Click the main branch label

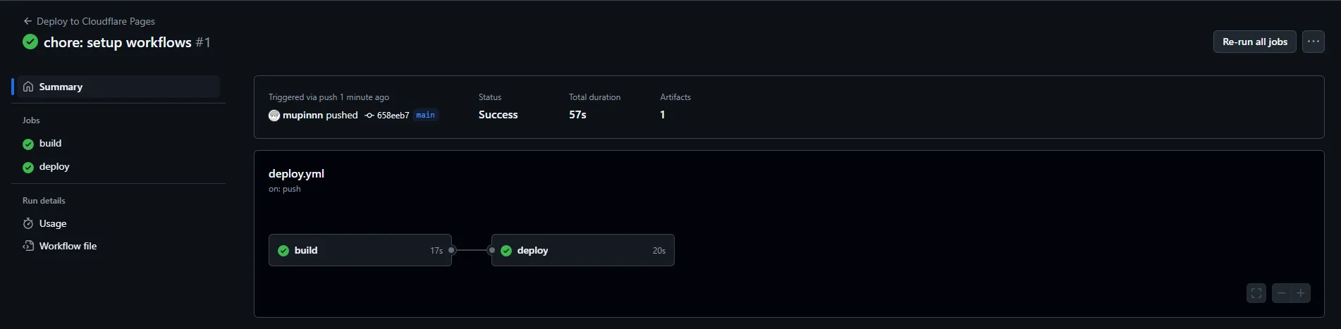(425, 115)
